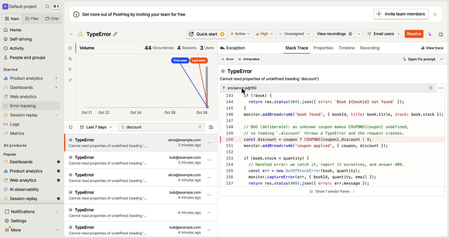
Task: Dismiss the invite your team banner
Action: [435, 14]
